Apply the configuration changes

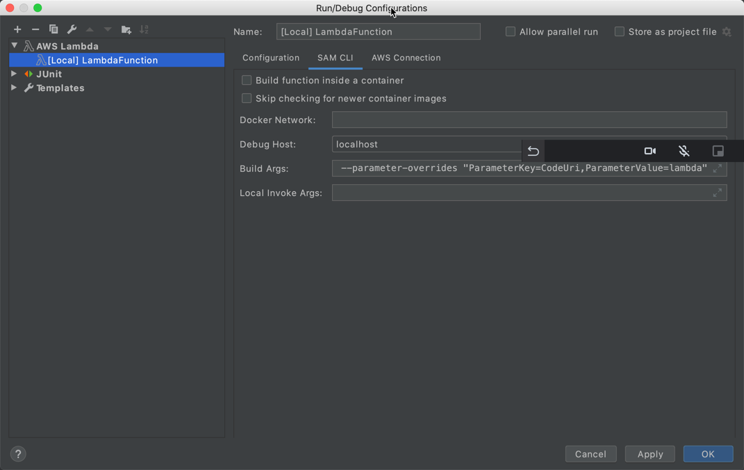(x=650, y=453)
